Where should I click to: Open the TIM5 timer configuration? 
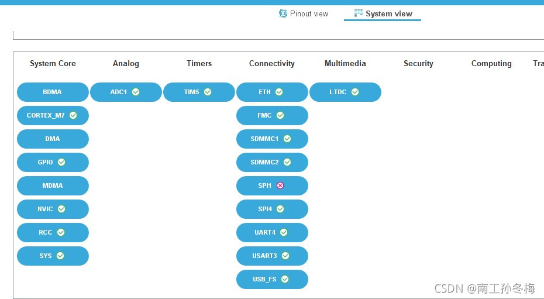pos(199,92)
